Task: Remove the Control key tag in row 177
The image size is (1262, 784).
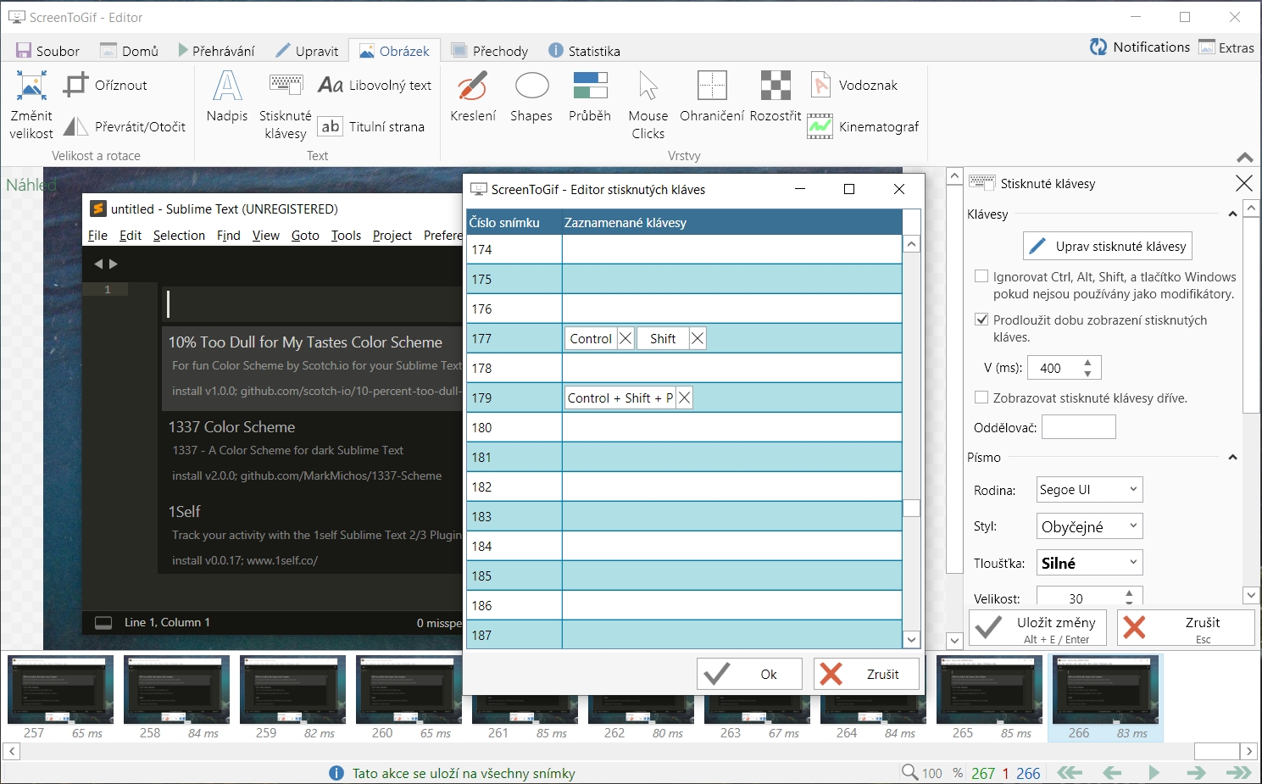Action: (625, 338)
